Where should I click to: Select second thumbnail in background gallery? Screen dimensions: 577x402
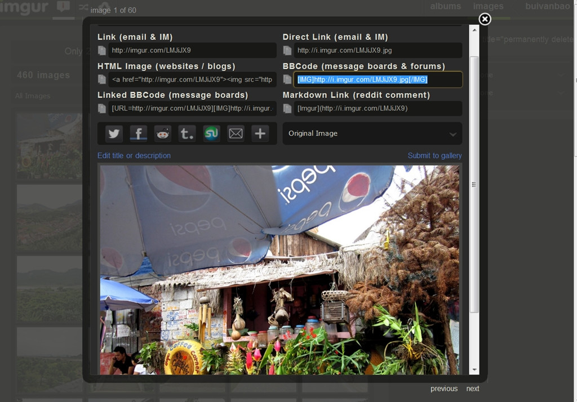[50, 218]
